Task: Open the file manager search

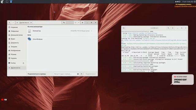Action: (64, 23)
